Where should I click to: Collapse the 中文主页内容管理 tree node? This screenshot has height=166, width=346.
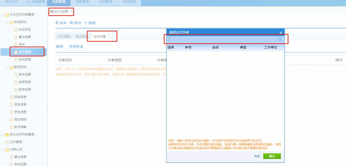coord(3,15)
